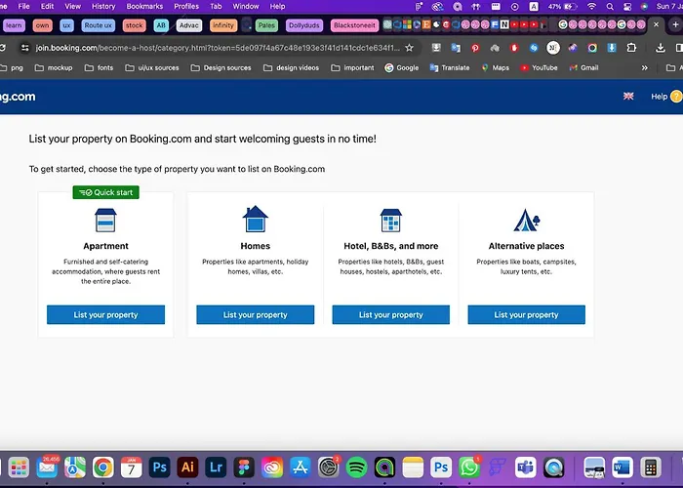Screen dimensions: 683x488
Task: Open Control Center in menu bar
Action: tap(627, 6)
